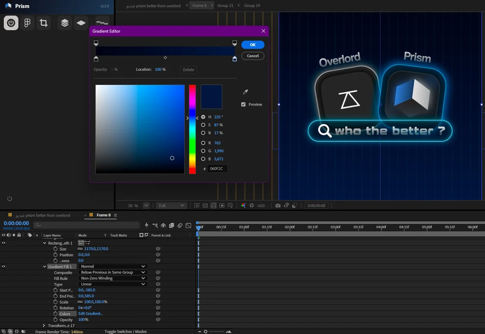The image size is (485, 334).
Task: Select the left color stop on gradient
Action: coord(96,59)
